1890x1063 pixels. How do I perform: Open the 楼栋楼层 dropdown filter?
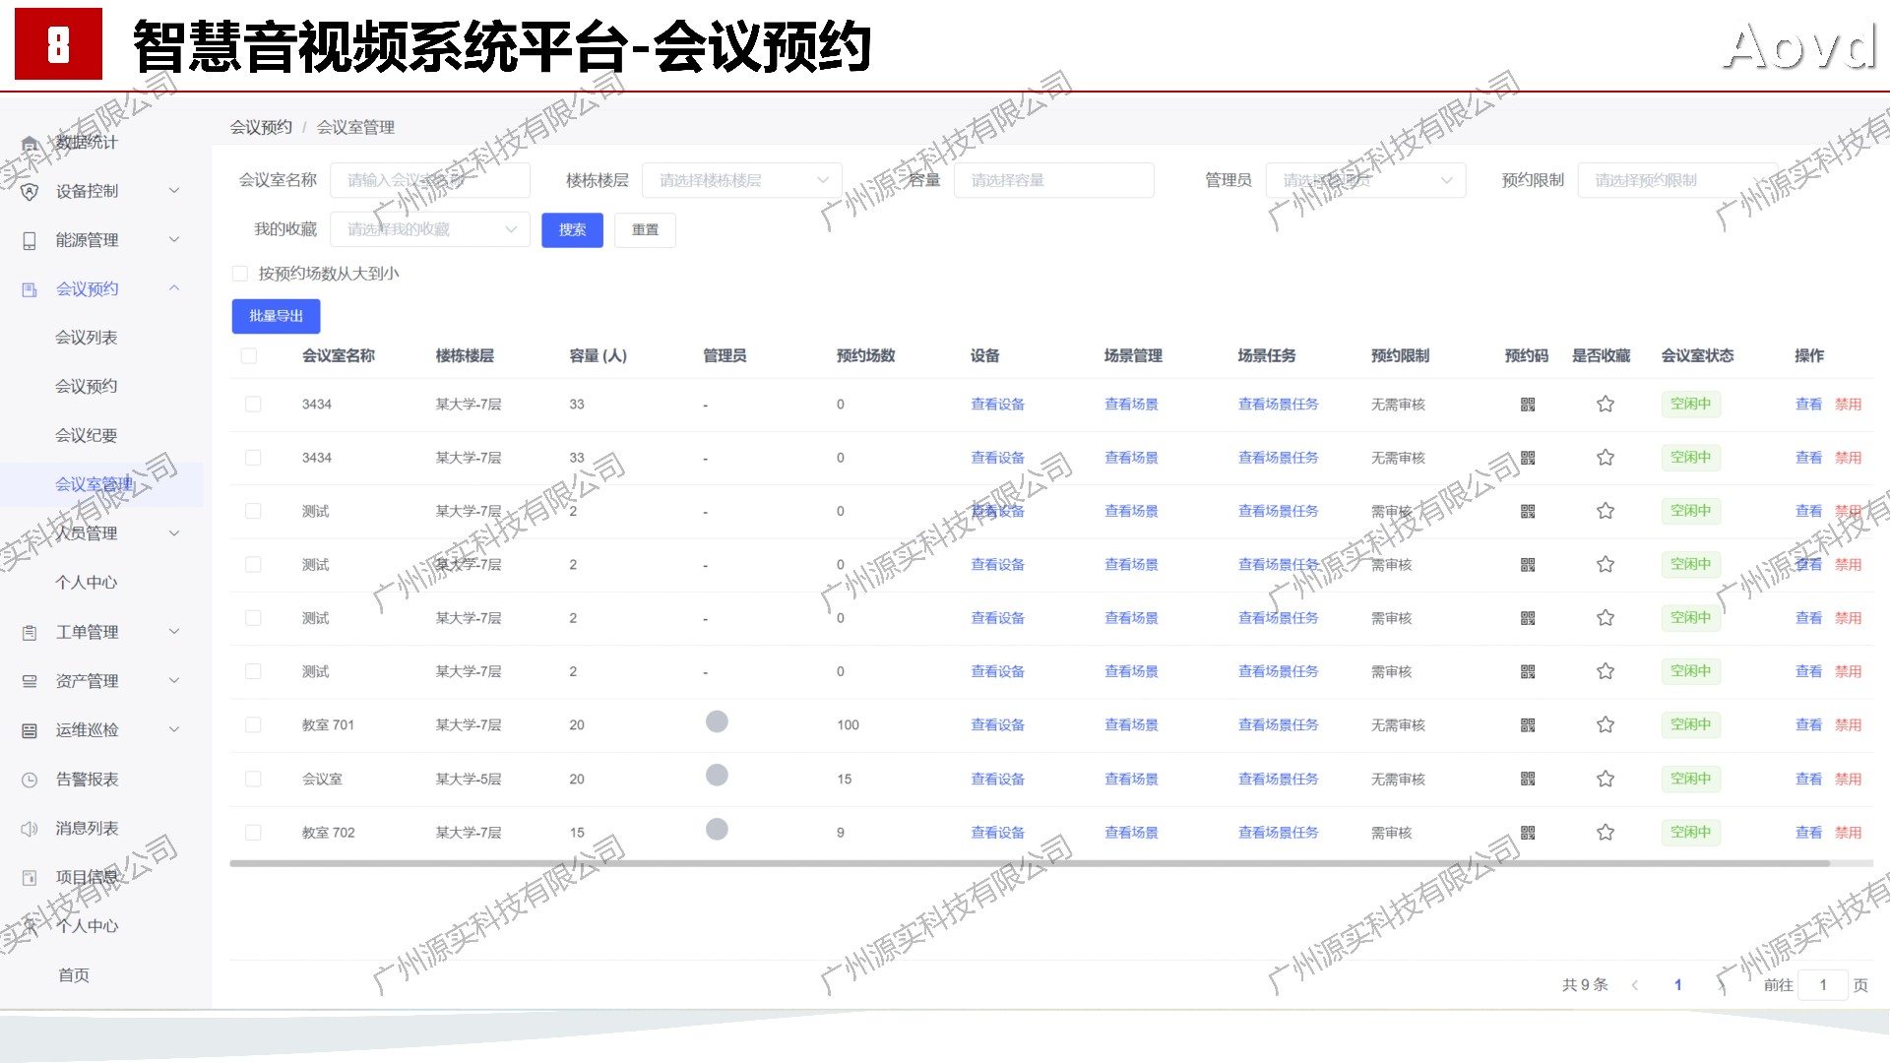tap(741, 180)
